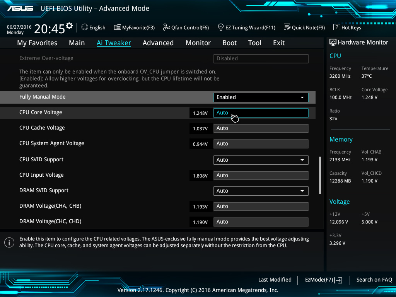396x297 pixels.
Task: Open MyFavorite(F3) list icon
Action: coord(118,27)
